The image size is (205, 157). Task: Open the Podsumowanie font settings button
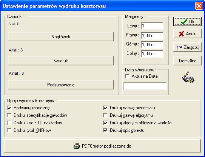pos(61,85)
